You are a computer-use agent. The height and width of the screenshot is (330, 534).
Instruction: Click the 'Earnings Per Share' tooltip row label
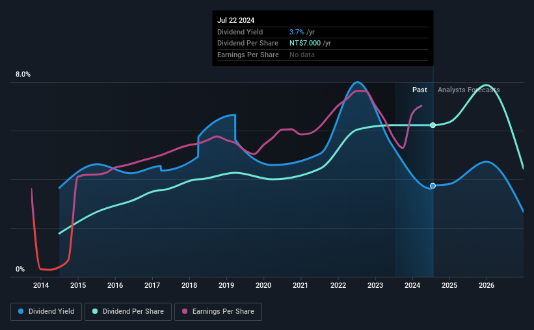(248, 55)
